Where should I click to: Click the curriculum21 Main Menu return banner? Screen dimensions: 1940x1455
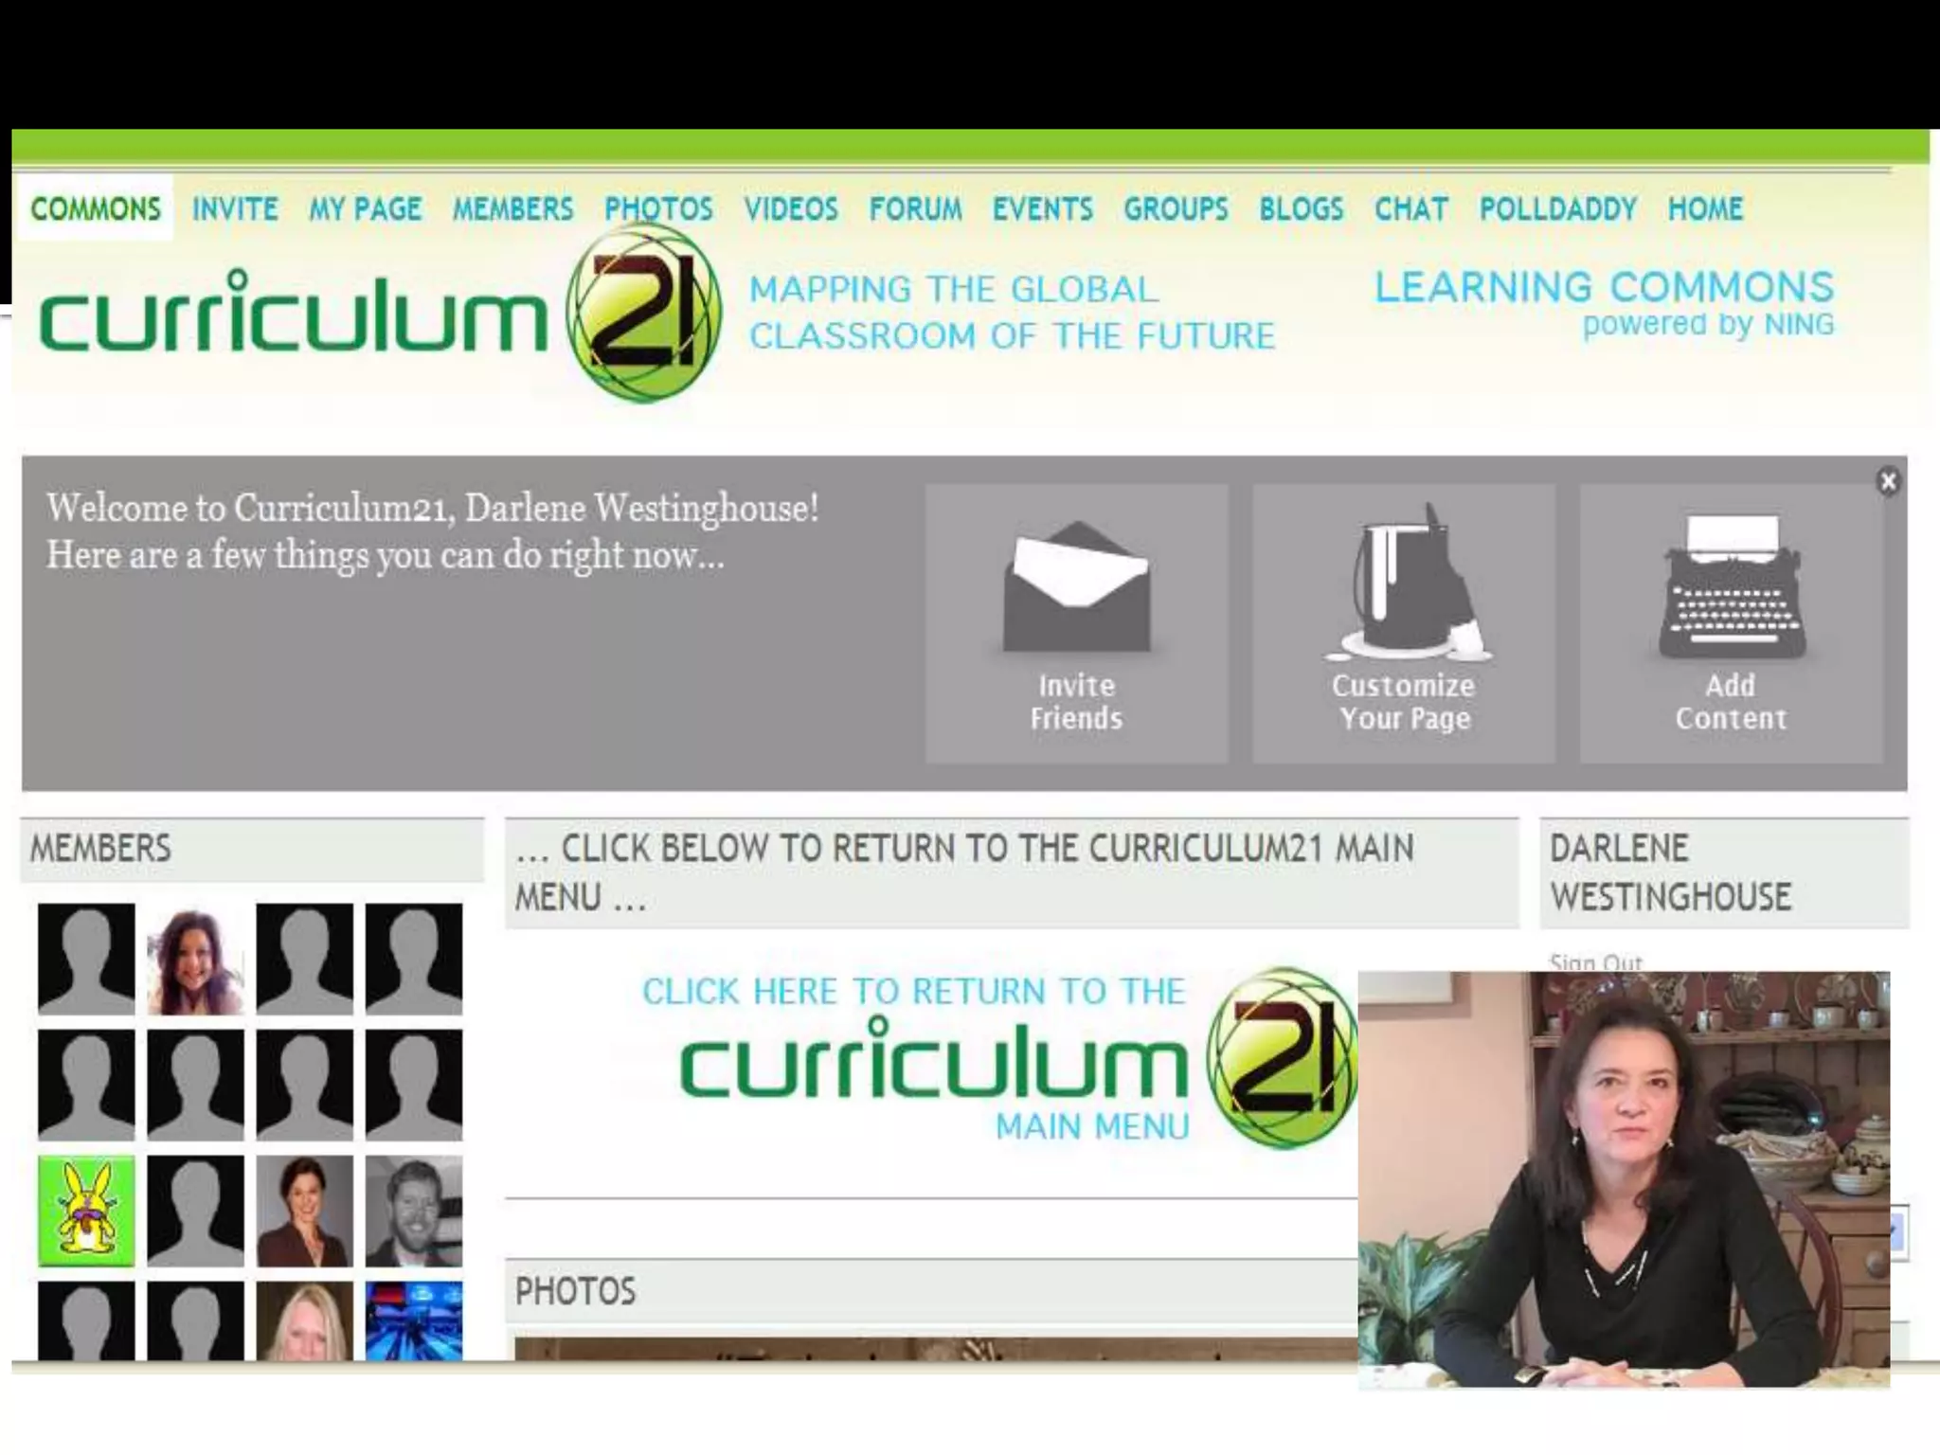pos(1001,1059)
